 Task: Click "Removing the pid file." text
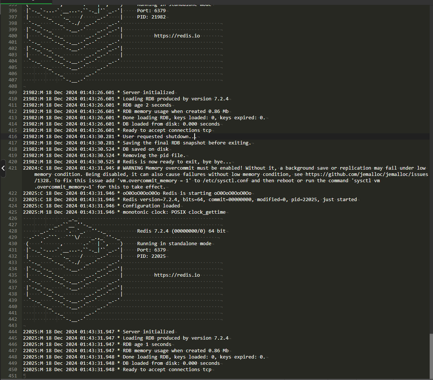pyautogui.click(x=154, y=156)
